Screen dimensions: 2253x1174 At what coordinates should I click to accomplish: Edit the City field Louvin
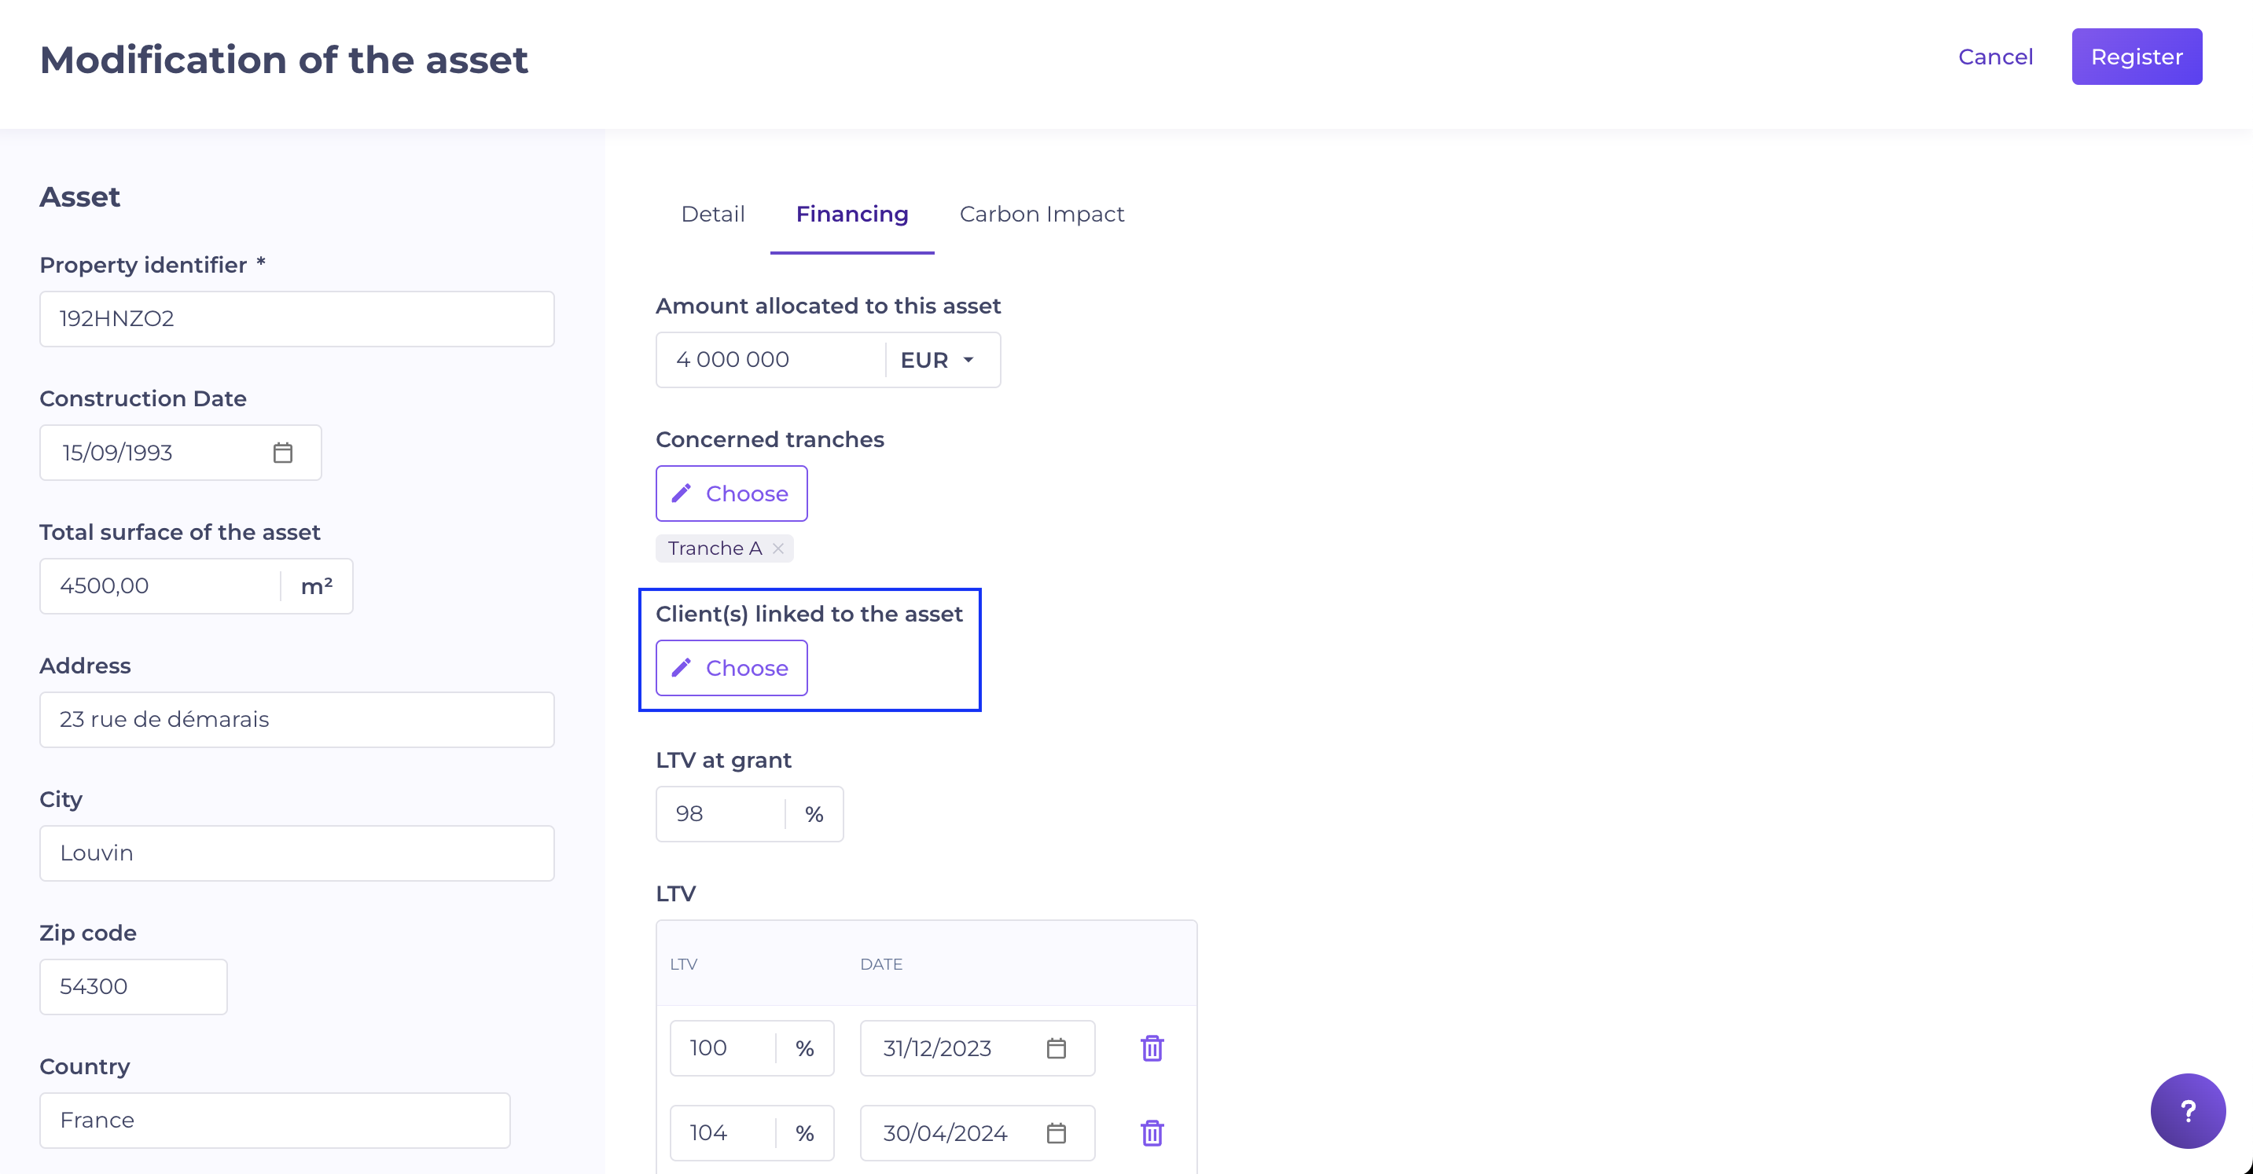[296, 854]
